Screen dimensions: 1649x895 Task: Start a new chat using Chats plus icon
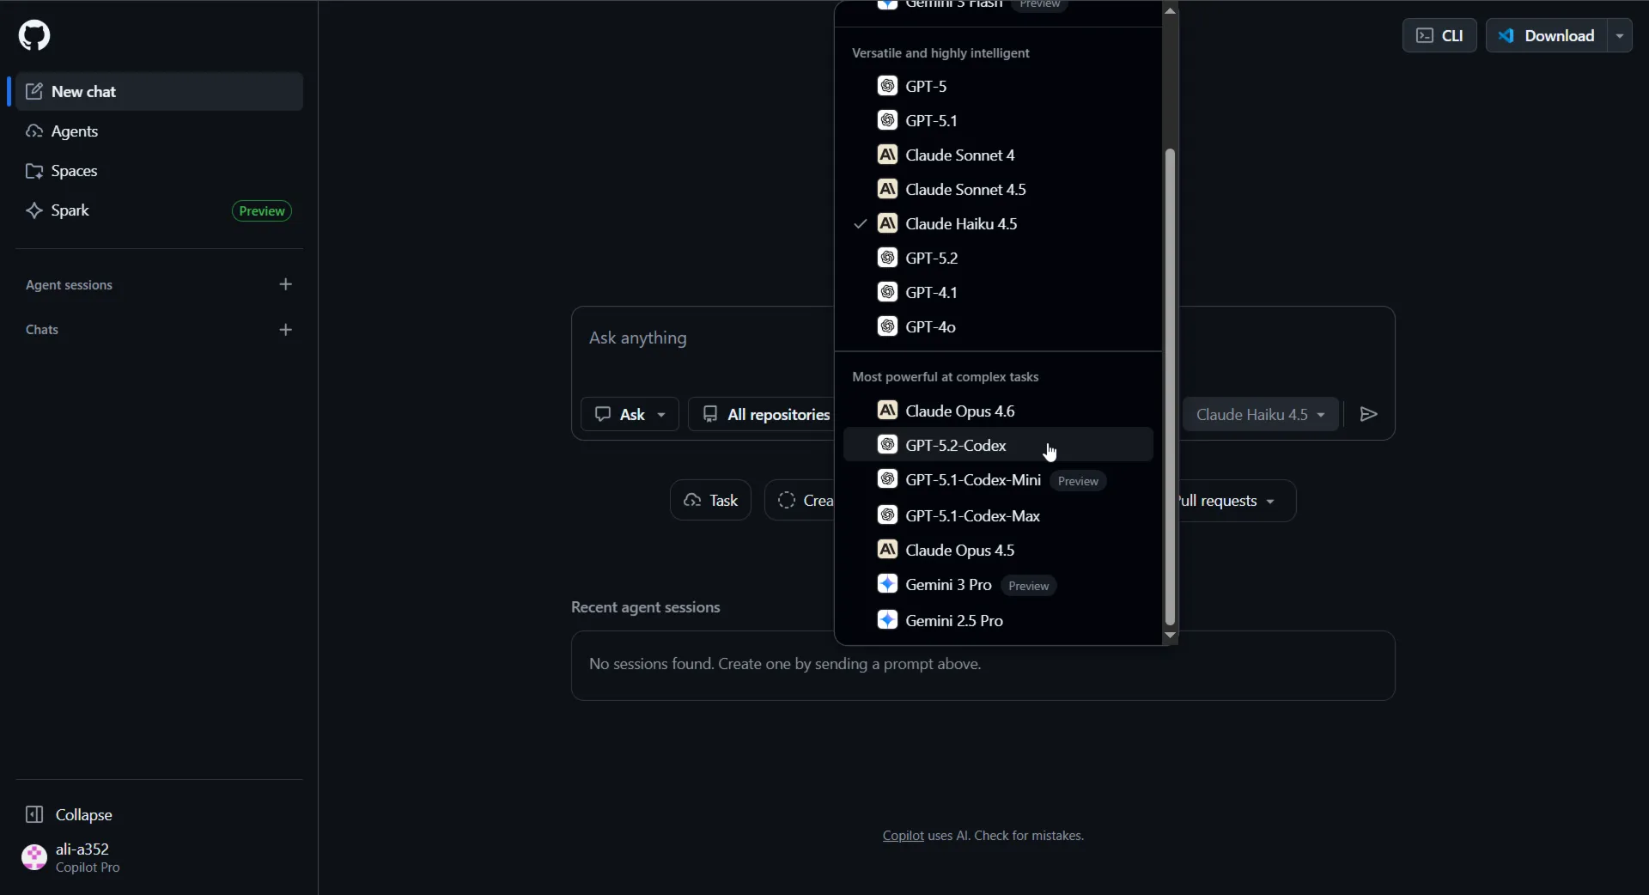coord(286,330)
